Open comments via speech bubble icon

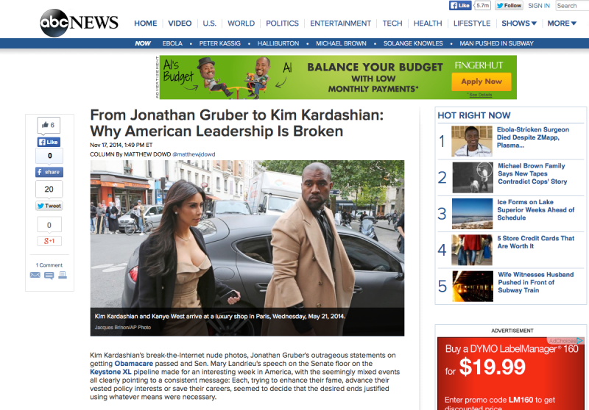click(49, 276)
